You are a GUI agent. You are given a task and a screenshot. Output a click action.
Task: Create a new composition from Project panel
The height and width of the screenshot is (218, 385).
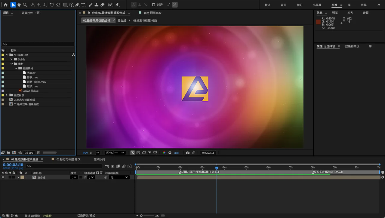[14, 153]
